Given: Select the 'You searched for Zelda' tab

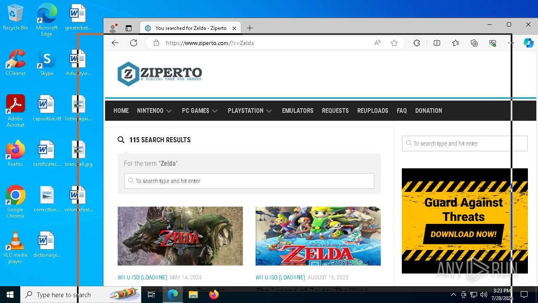Looking at the screenshot, I should [x=190, y=28].
